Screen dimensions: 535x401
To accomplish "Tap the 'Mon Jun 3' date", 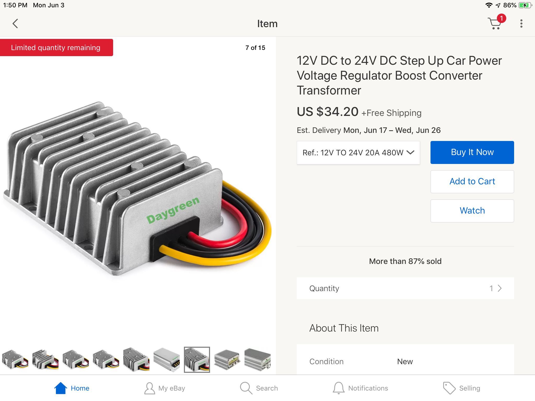I will point(49,5).
